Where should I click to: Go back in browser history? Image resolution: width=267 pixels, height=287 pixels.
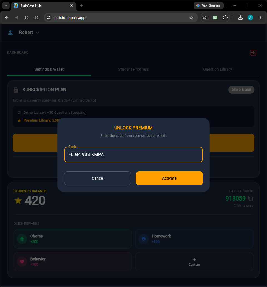(7, 18)
